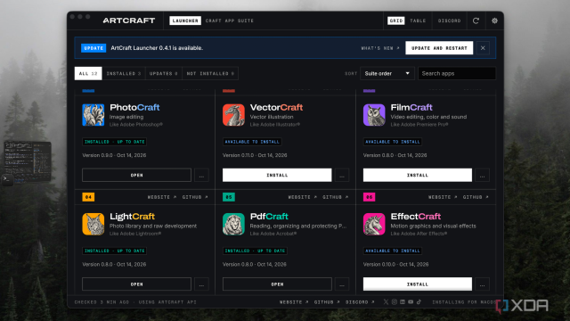Open EffectCraft Website link
This screenshot has height=321, width=570.
coord(443,197)
